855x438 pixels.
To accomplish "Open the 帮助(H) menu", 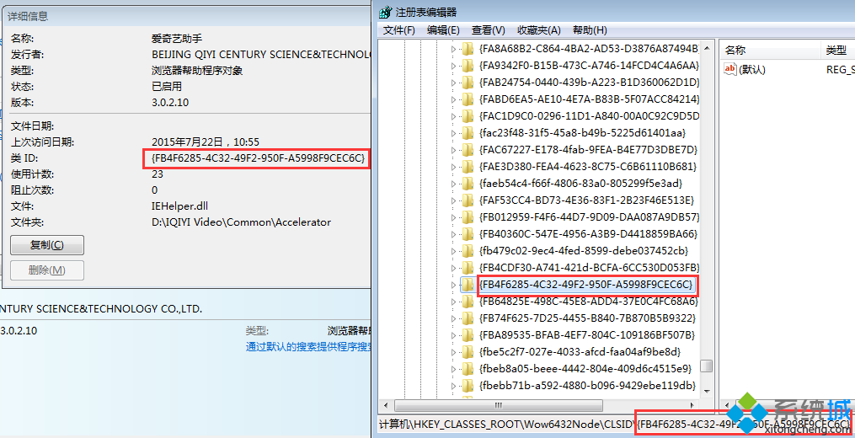I will click(x=590, y=30).
